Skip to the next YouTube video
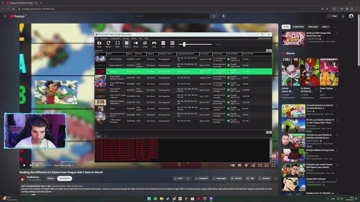The image size is (360, 202). tap(31, 165)
